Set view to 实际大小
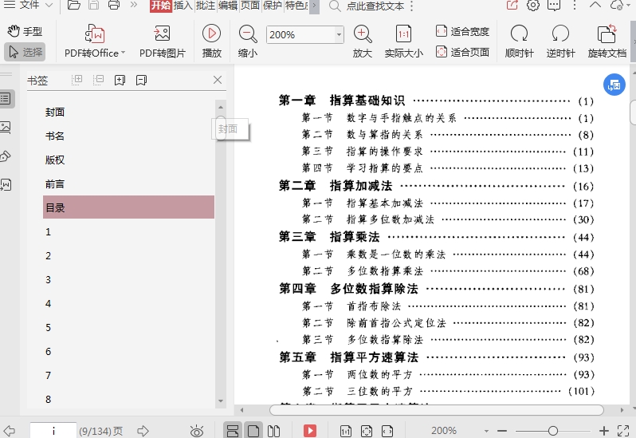Screen dimensions: 636x438 [403, 41]
